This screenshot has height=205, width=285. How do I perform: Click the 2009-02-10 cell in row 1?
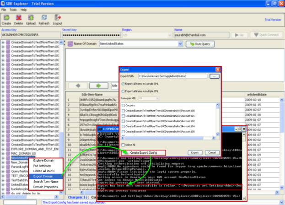(262, 100)
